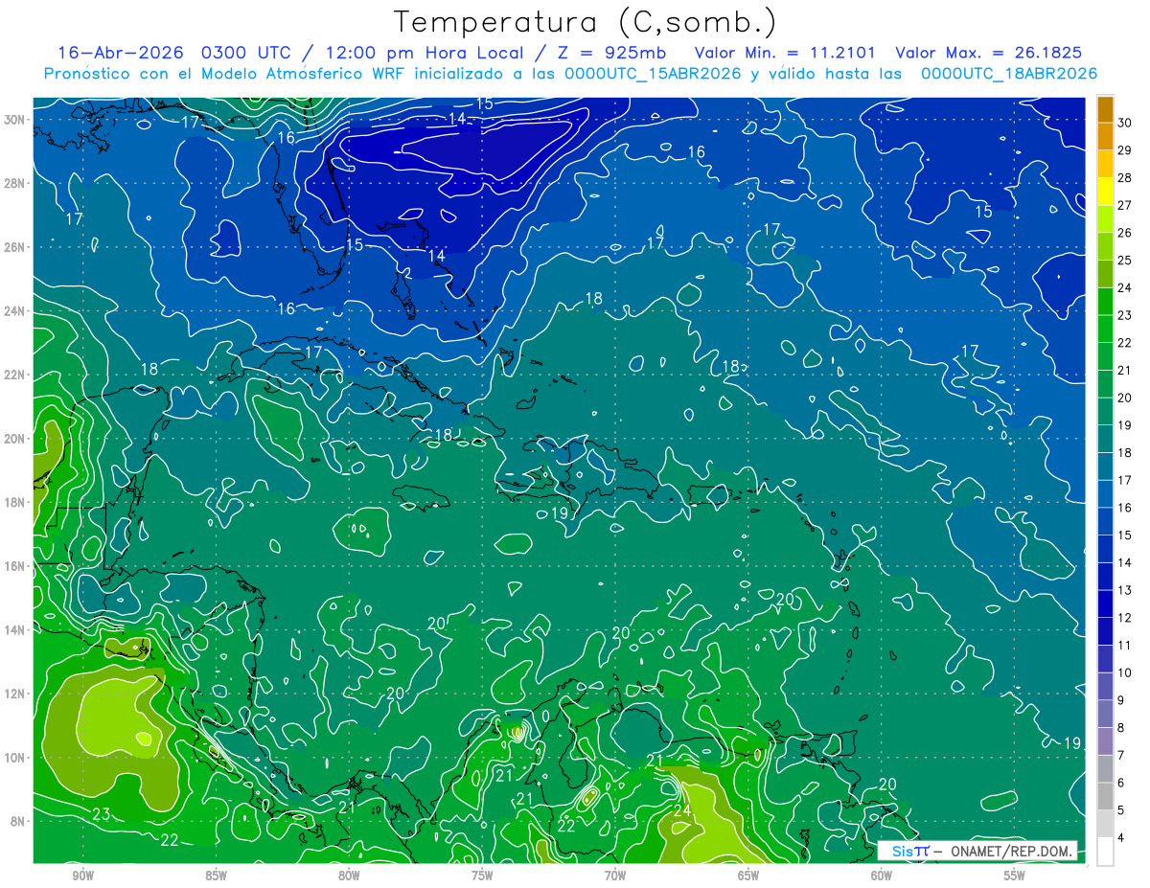Click the 0000UTC_18ABR2026 valid-until text
Screen dimensions: 1150x888
pyautogui.click(x=1009, y=74)
